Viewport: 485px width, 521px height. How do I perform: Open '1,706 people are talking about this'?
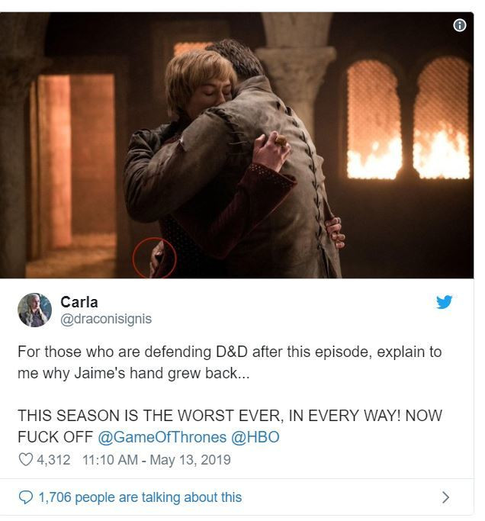click(140, 497)
